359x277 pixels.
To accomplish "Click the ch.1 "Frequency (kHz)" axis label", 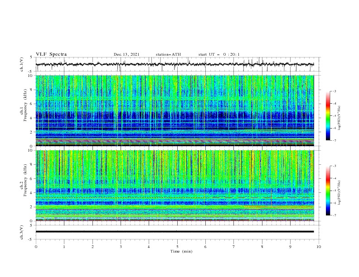I will (x=25, y=105).
